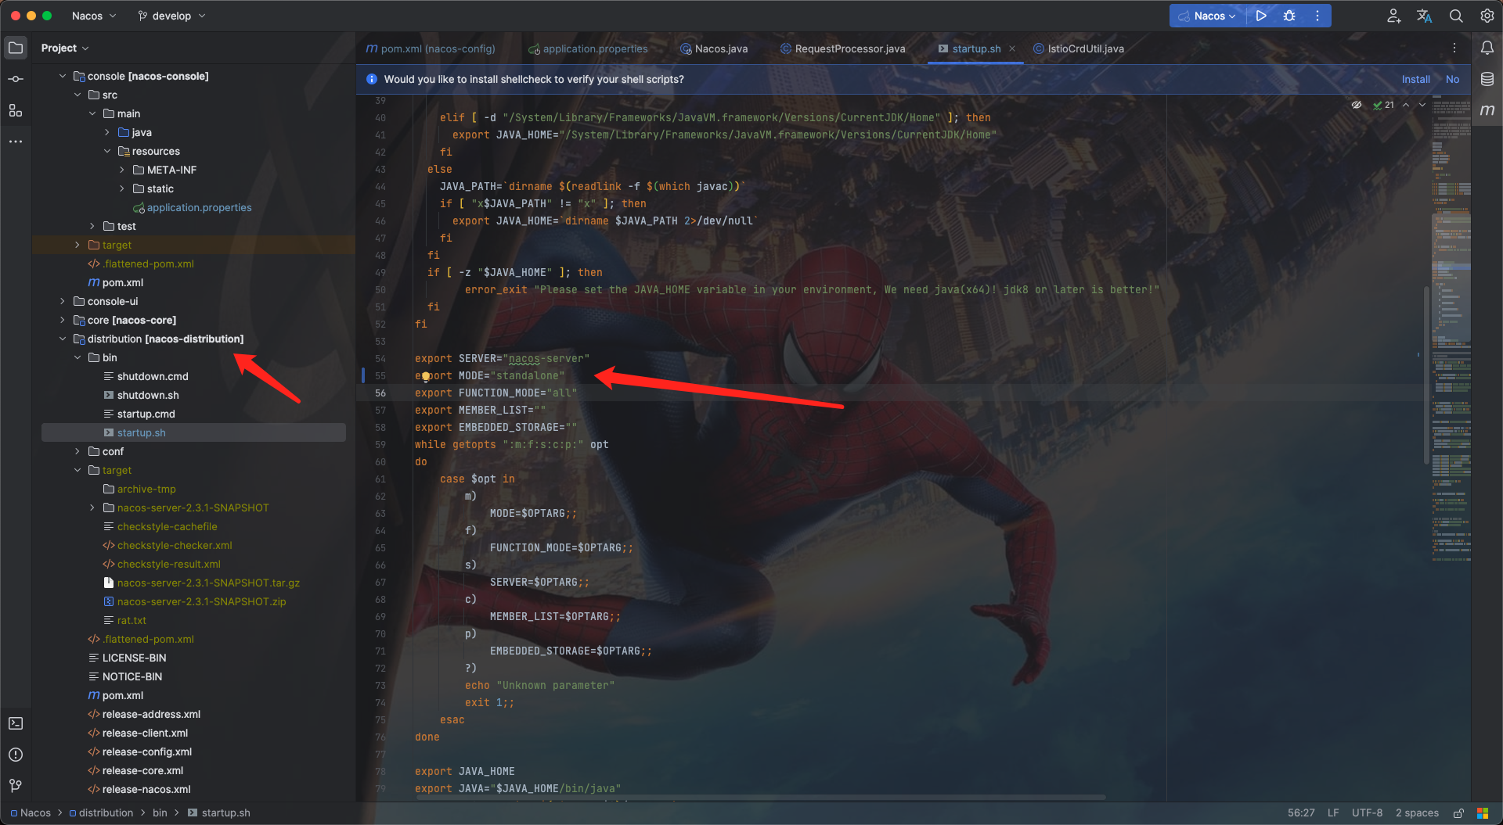The width and height of the screenshot is (1503, 825).
Task: Toggle reader mode eye icon in editor
Action: pyautogui.click(x=1357, y=105)
